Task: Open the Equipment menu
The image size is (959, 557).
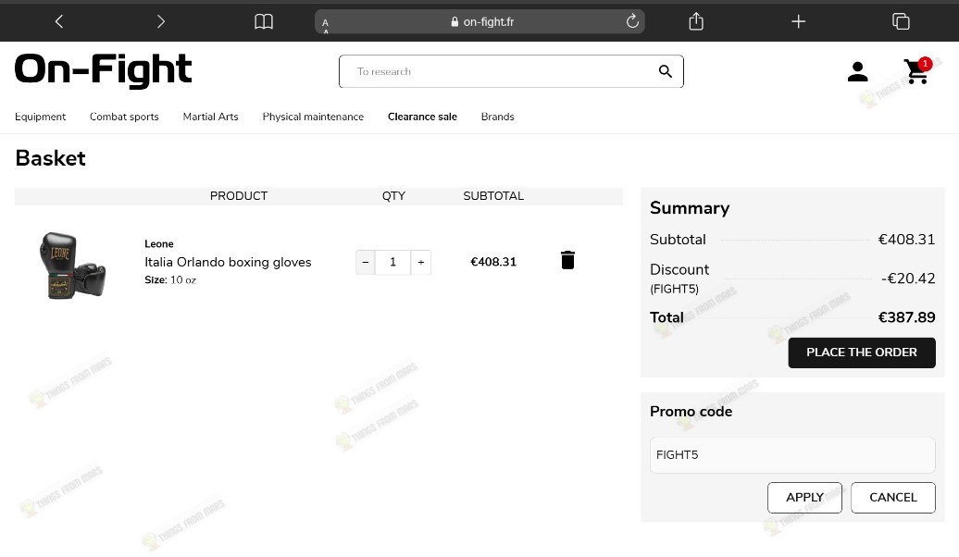Action: 41,117
